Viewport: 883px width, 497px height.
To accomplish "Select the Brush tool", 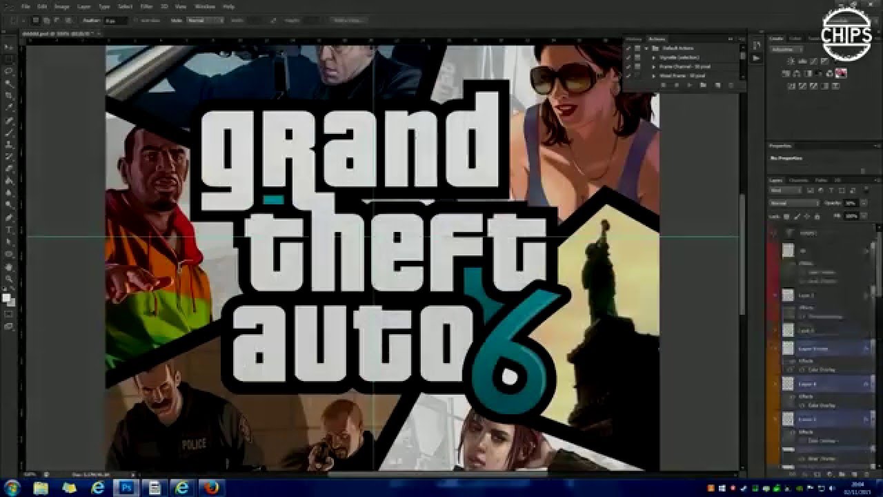I will (9, 131).
